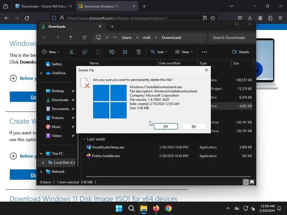
Task: Close the Delete File dialog
Action: tap(207, 70)
